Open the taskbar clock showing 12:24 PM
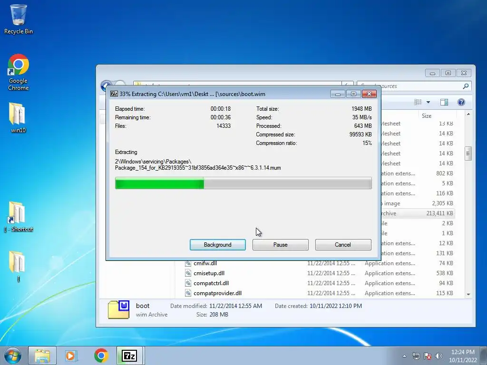 pyautogui.click(x=463, y=356)
